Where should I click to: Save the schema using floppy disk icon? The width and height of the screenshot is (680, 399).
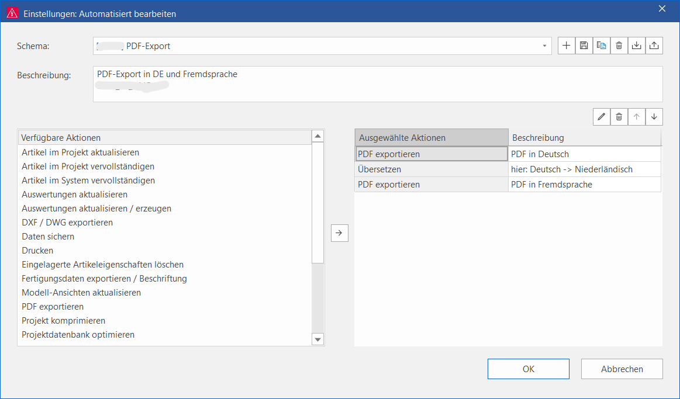tap(584, 46)
